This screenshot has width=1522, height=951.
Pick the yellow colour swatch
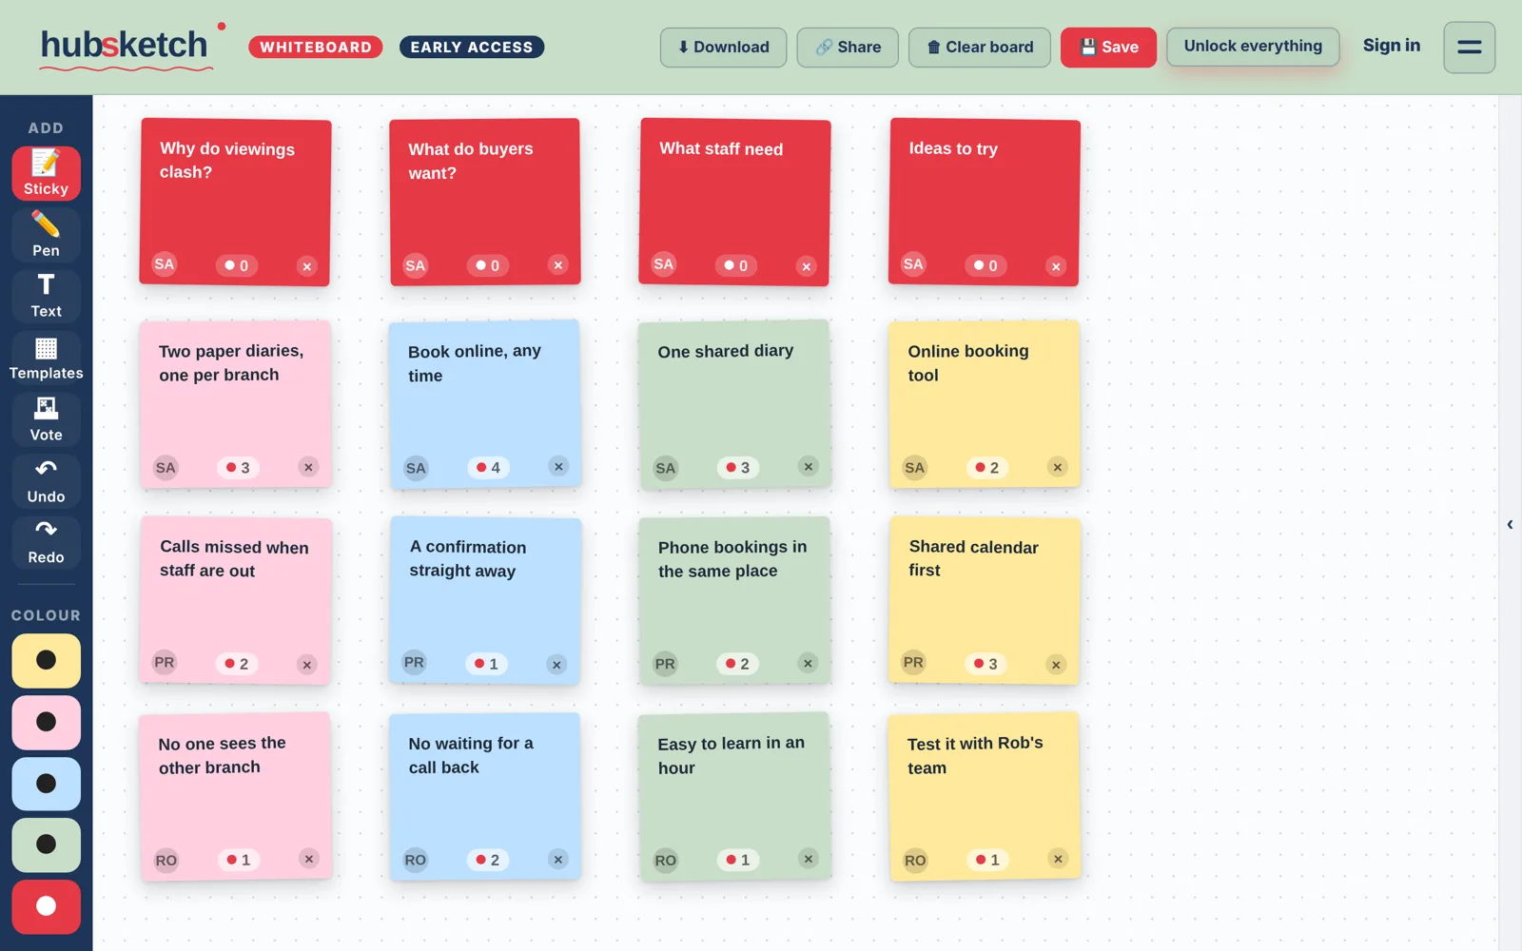click(x=46, y=660)
